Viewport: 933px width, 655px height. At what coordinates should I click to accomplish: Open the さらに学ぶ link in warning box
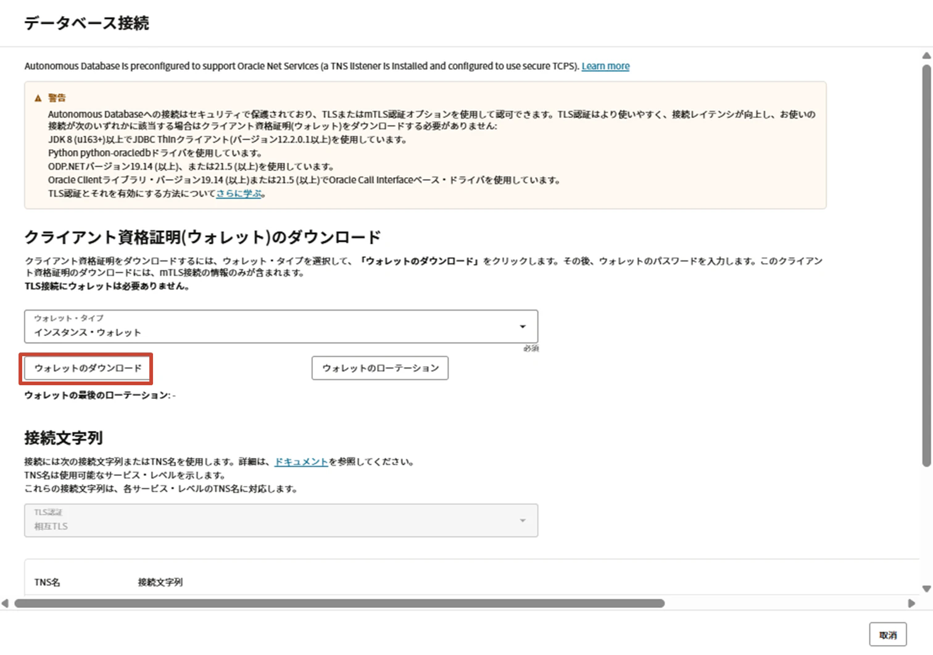tap(239, 193)
